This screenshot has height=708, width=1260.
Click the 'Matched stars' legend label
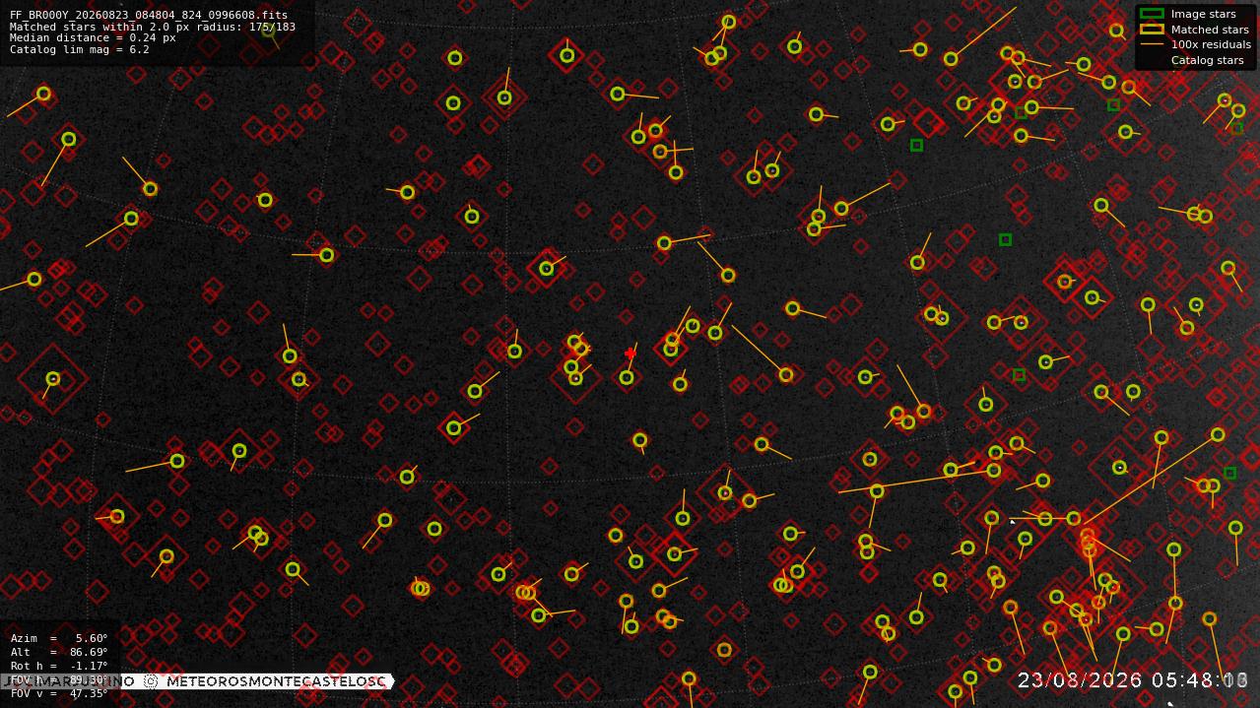[x=1210, y=30]
